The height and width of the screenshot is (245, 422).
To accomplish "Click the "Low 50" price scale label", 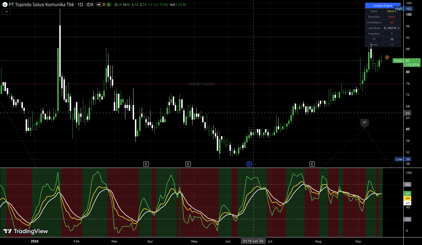I will coord(403,159).
